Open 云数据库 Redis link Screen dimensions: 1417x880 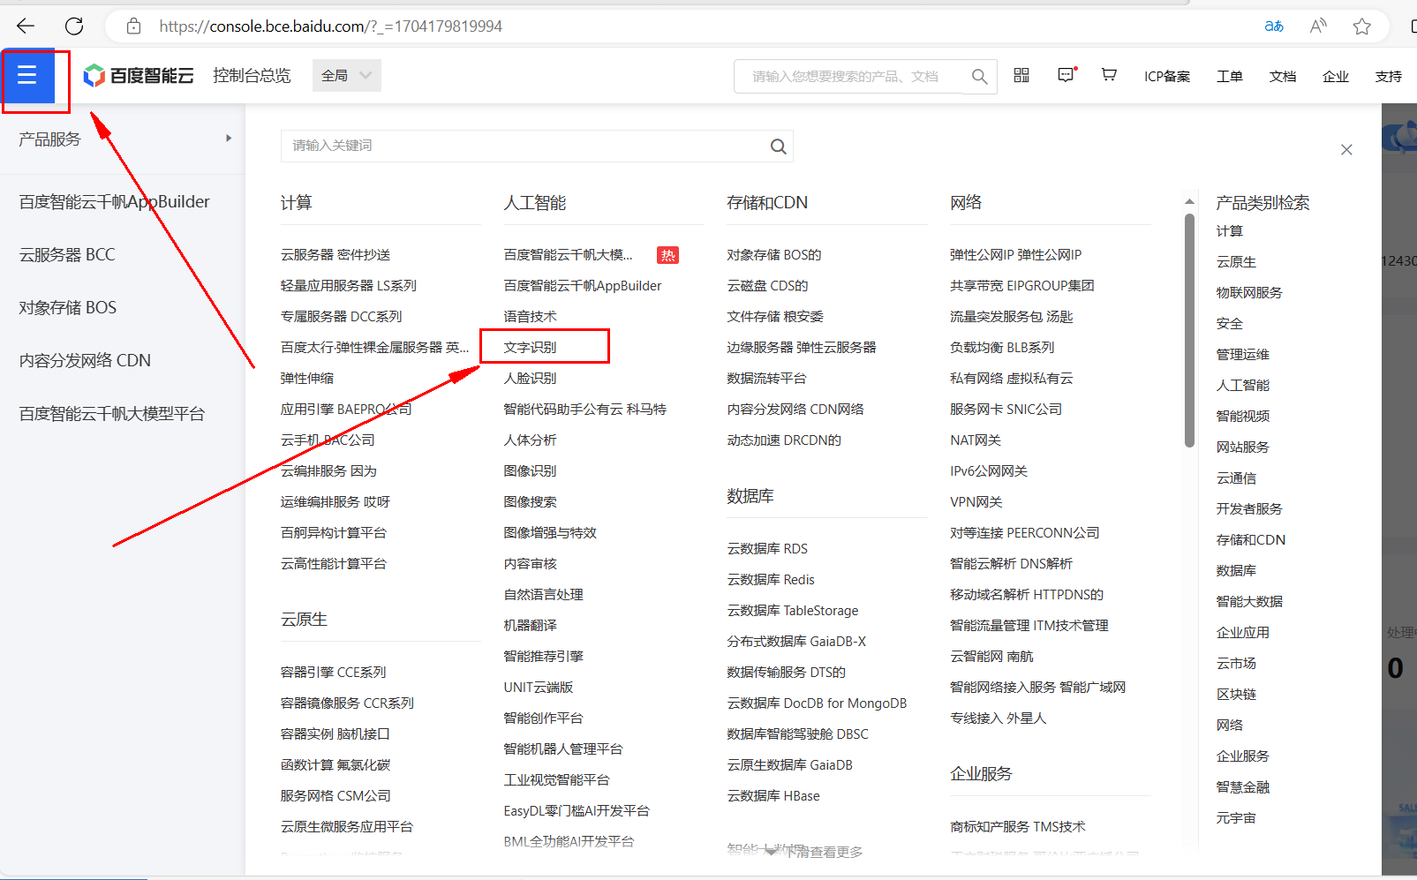pos(771,580)
